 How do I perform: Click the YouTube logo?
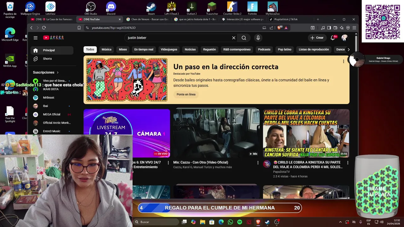[54, 38]
